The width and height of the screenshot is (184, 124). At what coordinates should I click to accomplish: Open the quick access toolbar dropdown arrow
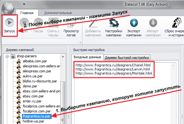[x=24, y=4]
